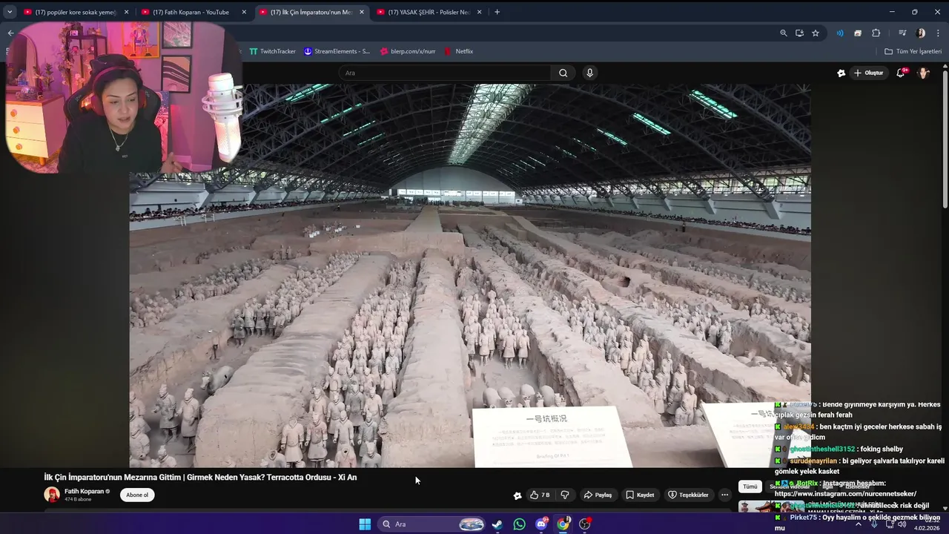Switch to the 'popüler kore sokak yemeği' tab
The height and width of the screenshot is (534, 949).
[x=76, y=12]
